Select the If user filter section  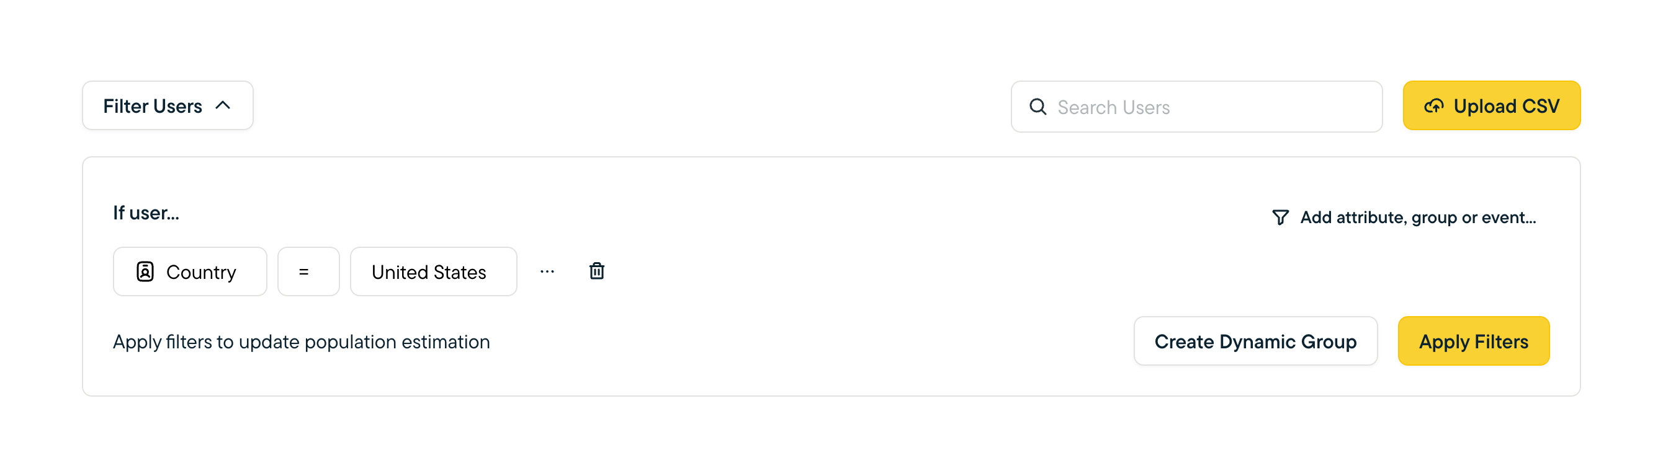[146, 213]
